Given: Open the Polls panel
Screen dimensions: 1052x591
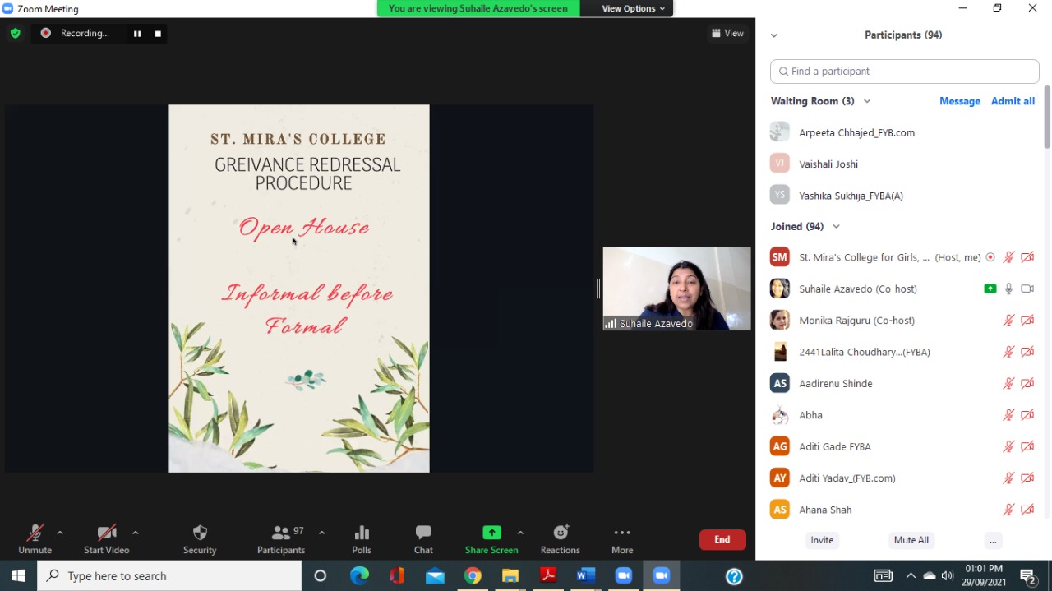Looking at the screenshot, I should [362, 538].
